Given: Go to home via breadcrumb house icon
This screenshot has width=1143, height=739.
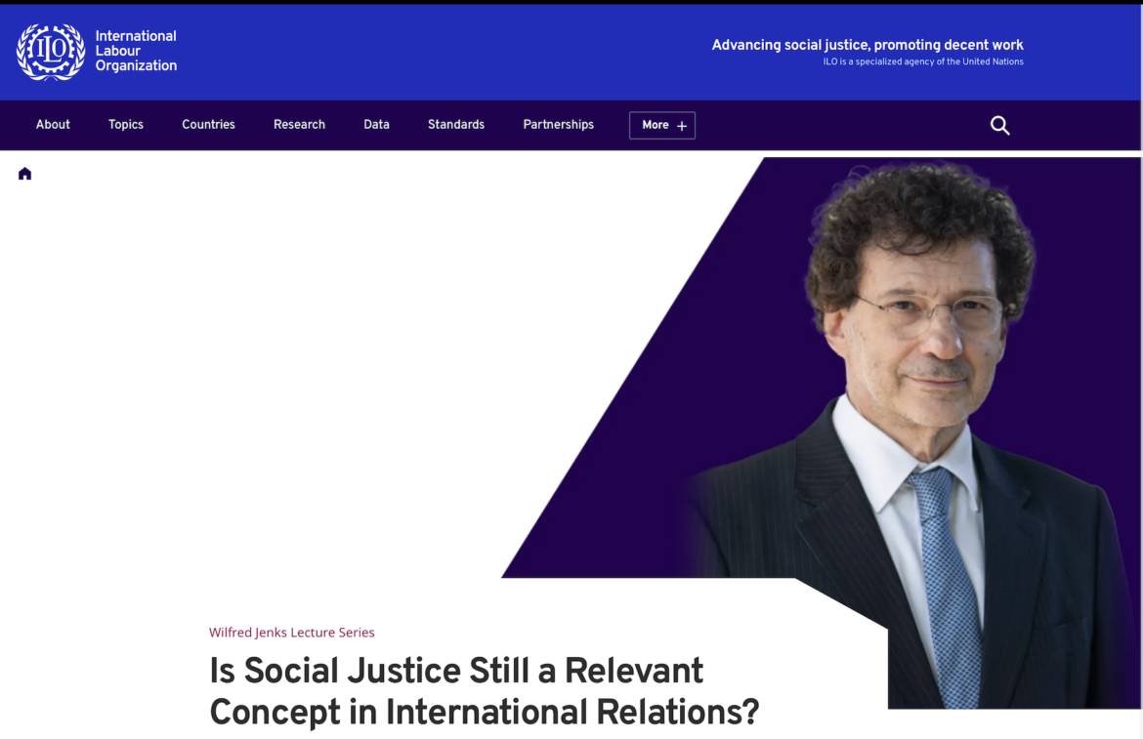Looking at the screenshot, I should click(x=24, y=174).
